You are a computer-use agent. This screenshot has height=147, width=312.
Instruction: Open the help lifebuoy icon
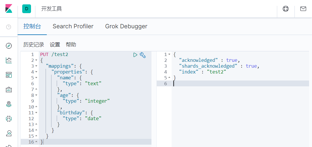point(286,9)
